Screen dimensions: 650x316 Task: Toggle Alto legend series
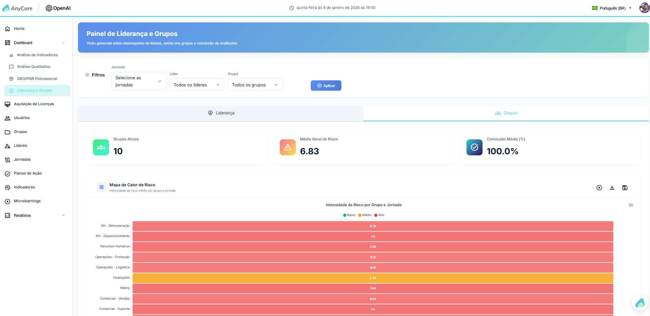click(x=379, y=215)
